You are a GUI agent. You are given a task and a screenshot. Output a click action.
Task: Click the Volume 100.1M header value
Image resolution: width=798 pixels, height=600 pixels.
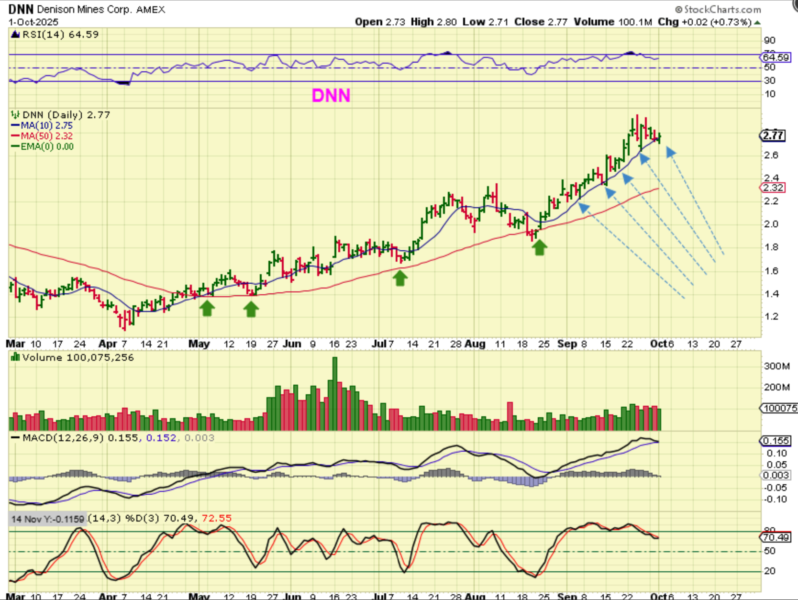(613, 22)
